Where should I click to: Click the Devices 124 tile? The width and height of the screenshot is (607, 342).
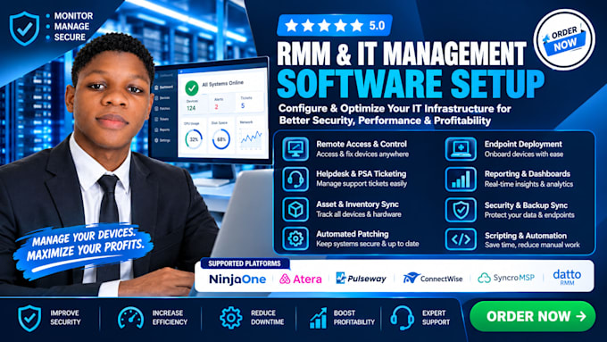coord(192,105)
